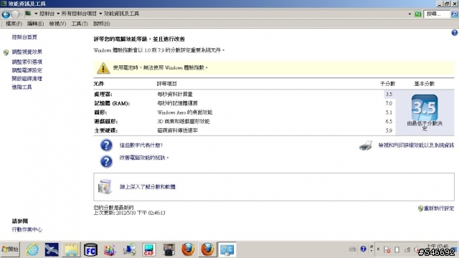The image size is (459, 258).
Task: Click the blue help icon in the system tray
Action: pyautogui.click(x=364, y=249)
